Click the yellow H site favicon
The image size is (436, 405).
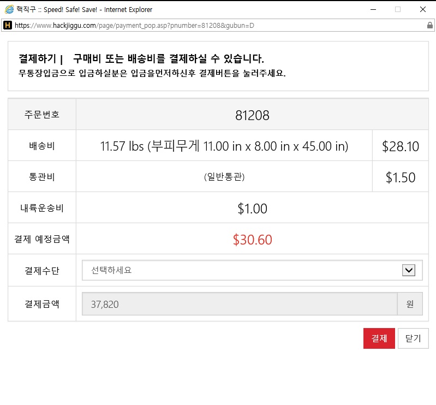(x=7, y=25)
